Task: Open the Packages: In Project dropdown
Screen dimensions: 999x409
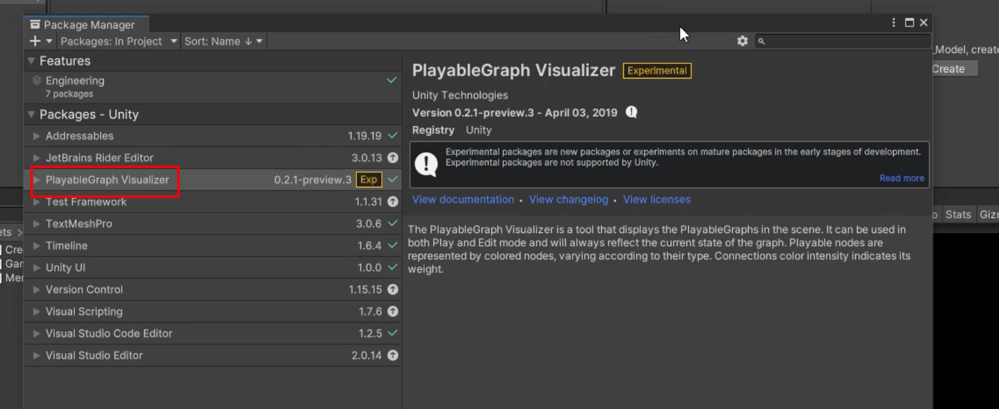Action: (119, 41)
